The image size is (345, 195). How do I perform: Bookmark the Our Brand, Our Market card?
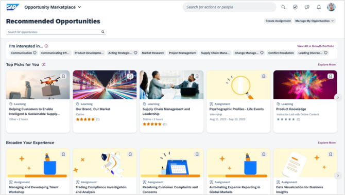pos(130,76)
